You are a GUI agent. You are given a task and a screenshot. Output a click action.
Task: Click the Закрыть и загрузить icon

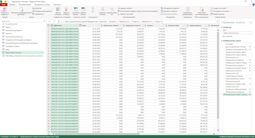(x=5, y=9)
